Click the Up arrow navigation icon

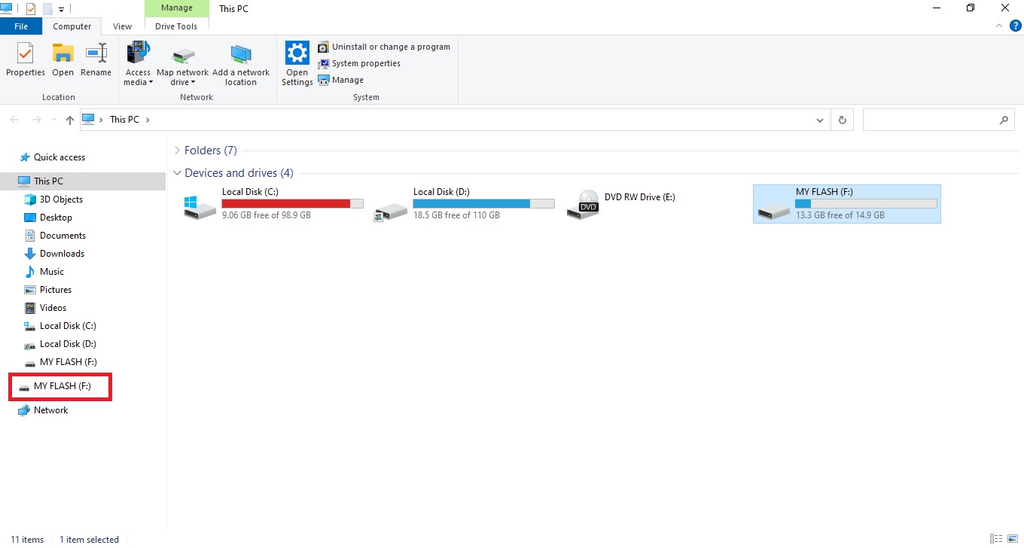70,120
